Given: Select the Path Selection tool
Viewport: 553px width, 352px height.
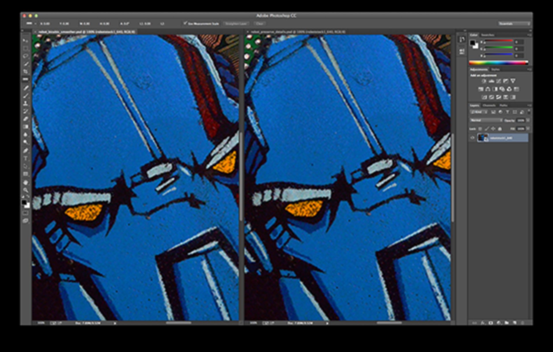Looking at the screenshot, I should [x=25, y=166].
